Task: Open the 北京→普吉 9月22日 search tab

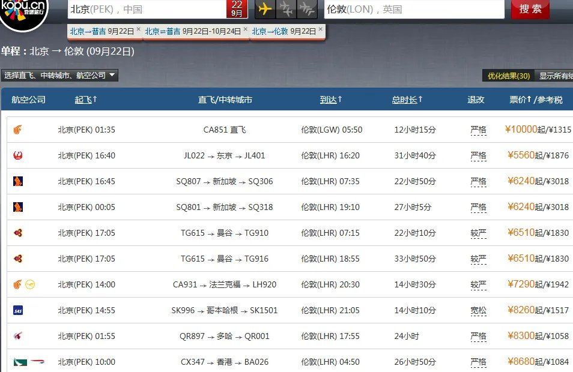Action: pyautogui.click(x=101, y=31)
